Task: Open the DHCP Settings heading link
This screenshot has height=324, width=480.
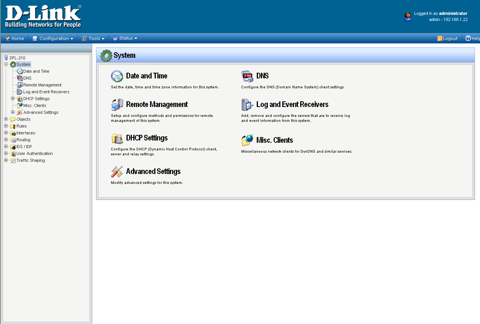Action: pyautogui.click(x=147, y=138)
